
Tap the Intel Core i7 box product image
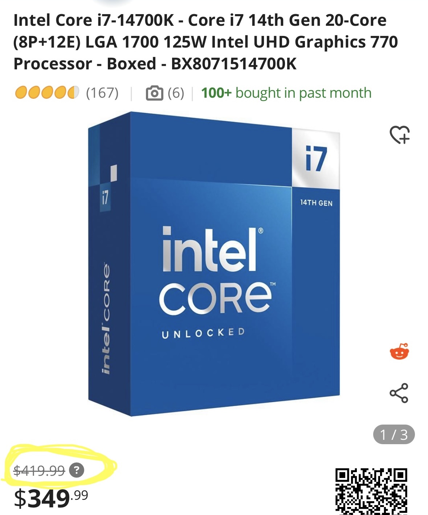tap(214, 264)
